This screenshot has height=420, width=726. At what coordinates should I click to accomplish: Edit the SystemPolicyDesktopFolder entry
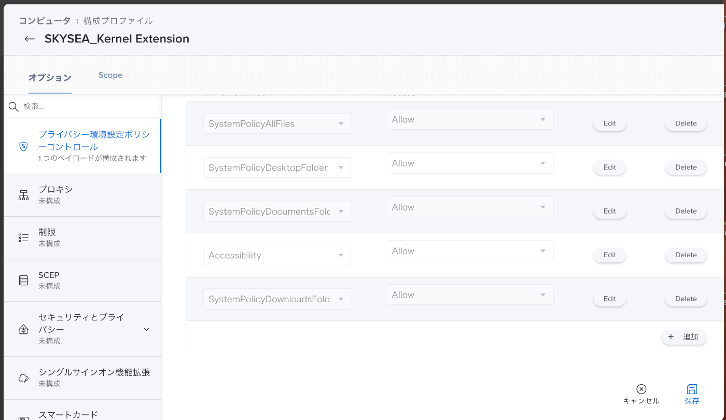coord(610,167)
